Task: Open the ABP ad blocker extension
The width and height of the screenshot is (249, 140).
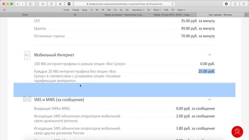Action: tap(69, 4)
